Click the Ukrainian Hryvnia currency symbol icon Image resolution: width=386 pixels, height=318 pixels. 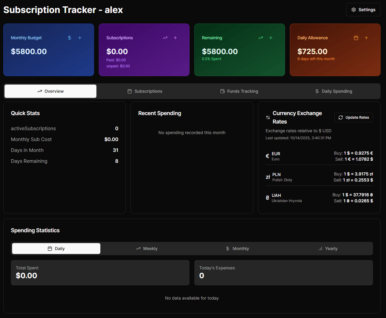[267, 198]
